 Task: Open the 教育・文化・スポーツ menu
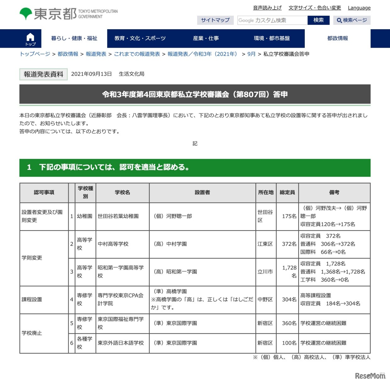point(140,38)
